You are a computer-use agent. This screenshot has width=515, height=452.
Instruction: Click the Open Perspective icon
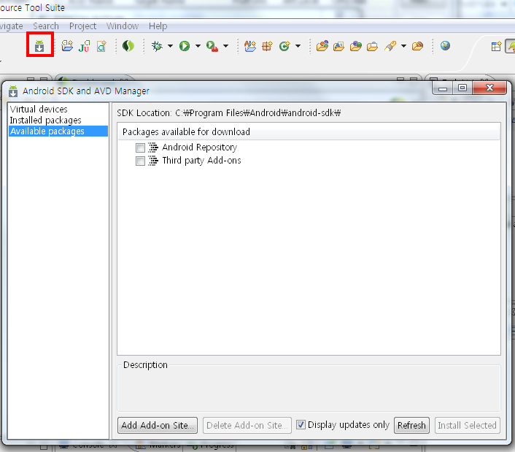pyautogui.click(x=496, y=46)
